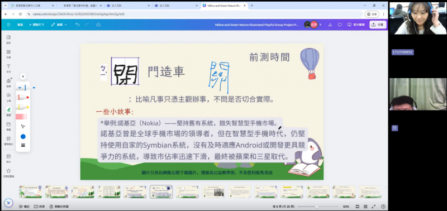Open the comments speech bubble icon
This screenshot has width=447, height=211.
click(x=340, y=25)
